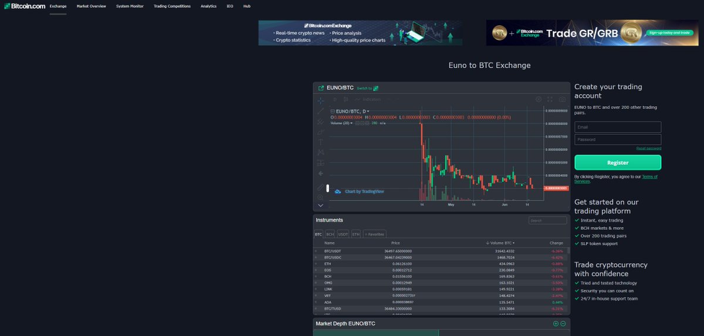
Task: Toggle favorite star for the LINK row
Action: coord(316,289)
